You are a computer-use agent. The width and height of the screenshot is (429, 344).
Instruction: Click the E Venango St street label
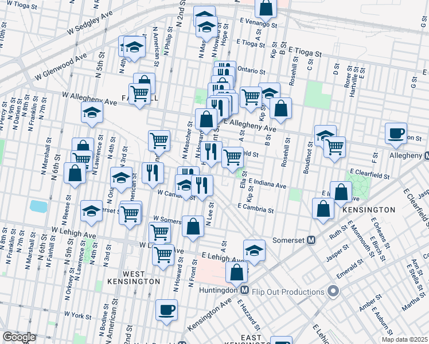(x=259, y=23)
